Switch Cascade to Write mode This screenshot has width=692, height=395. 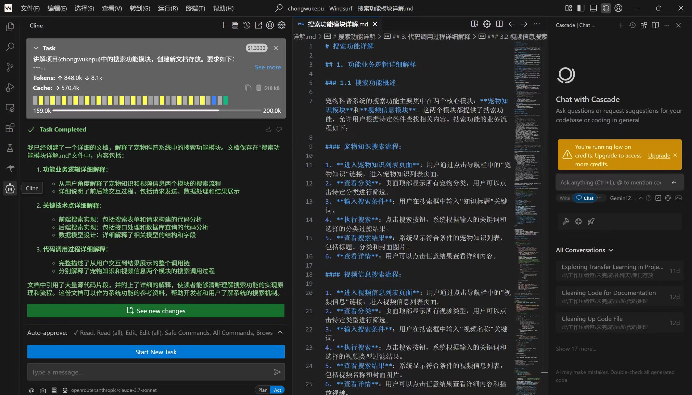(565, 198)
